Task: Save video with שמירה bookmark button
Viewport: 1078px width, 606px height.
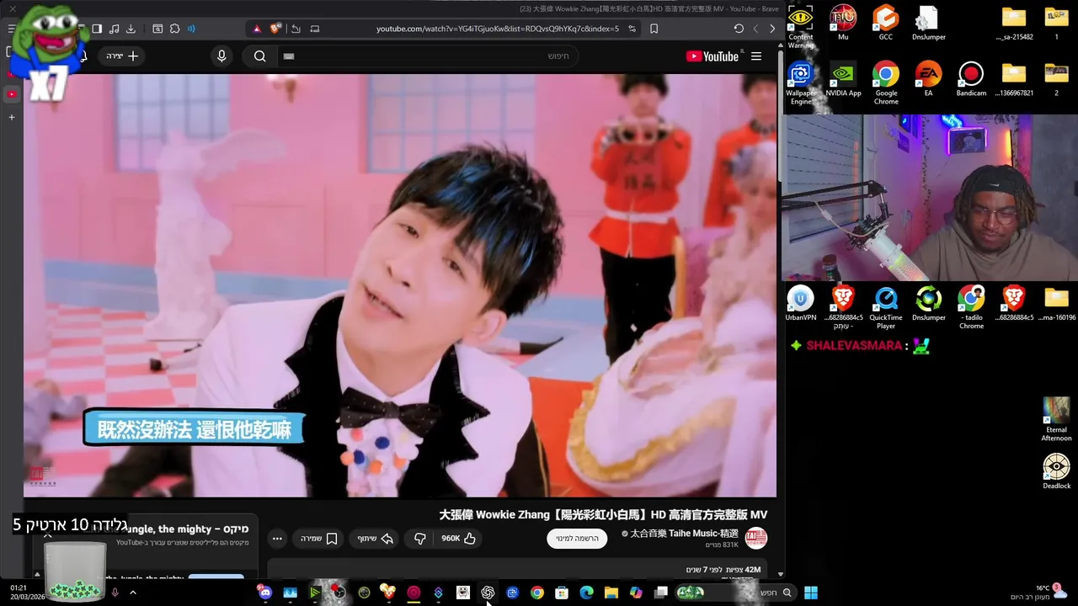Action: click(x=319, y=539)
